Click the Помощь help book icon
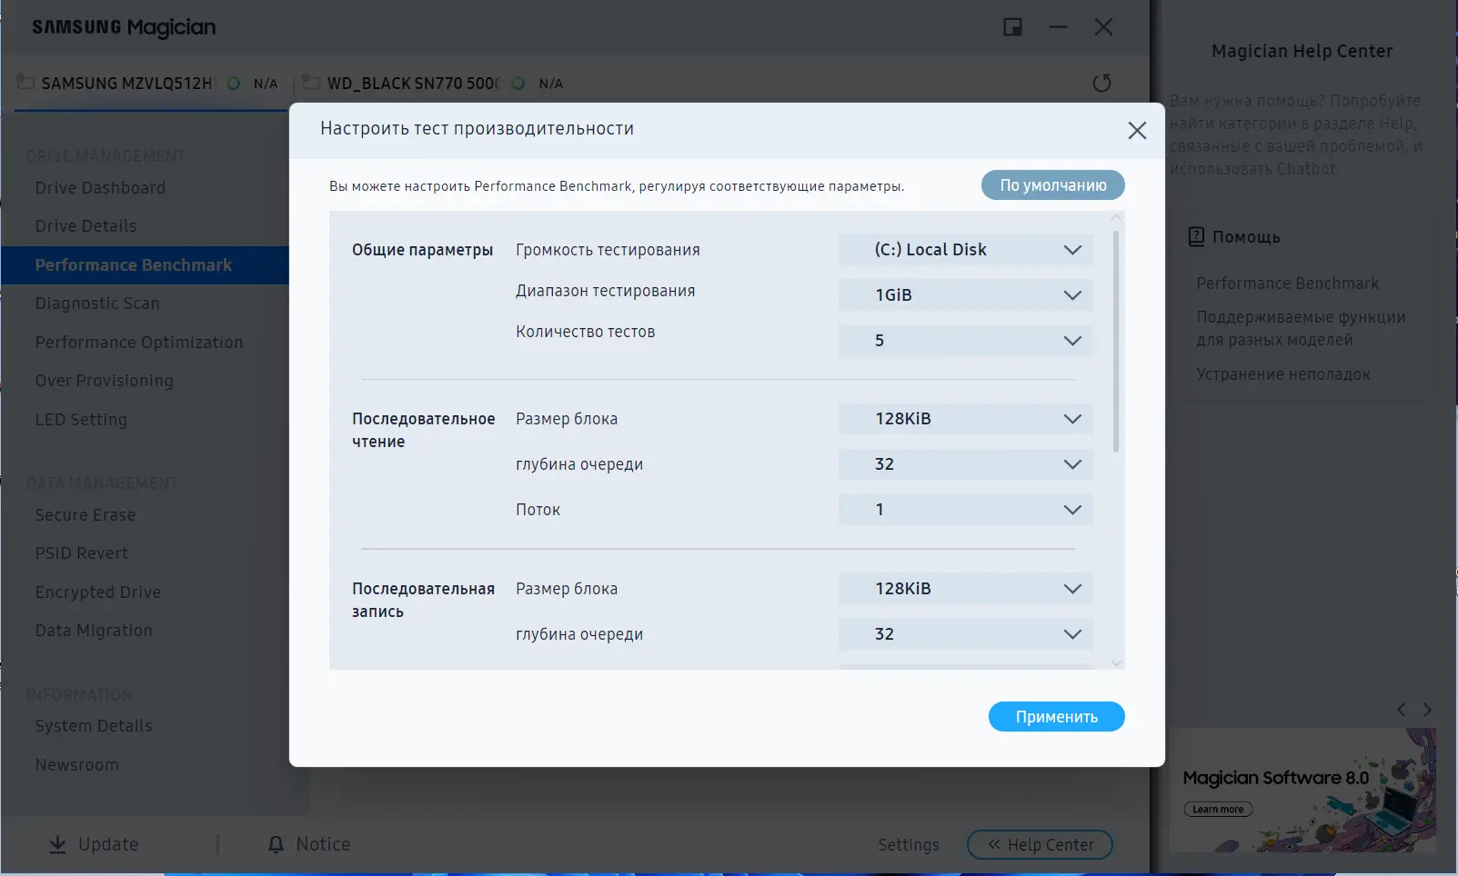 click(1196, 236)
